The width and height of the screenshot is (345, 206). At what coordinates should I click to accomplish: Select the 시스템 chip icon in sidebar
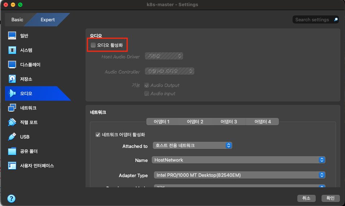[x=12, y=50]
